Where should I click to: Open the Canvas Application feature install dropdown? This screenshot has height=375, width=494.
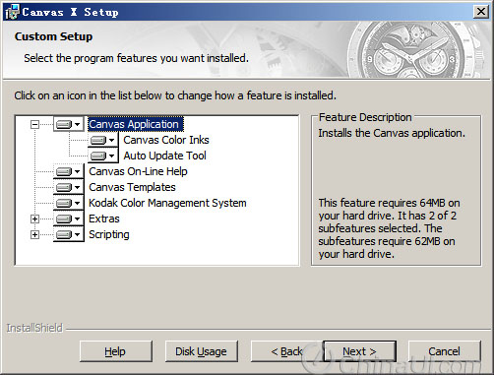68,124
